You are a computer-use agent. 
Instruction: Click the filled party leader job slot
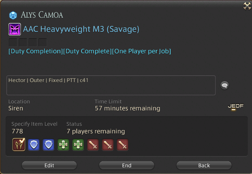coord(19,145)
